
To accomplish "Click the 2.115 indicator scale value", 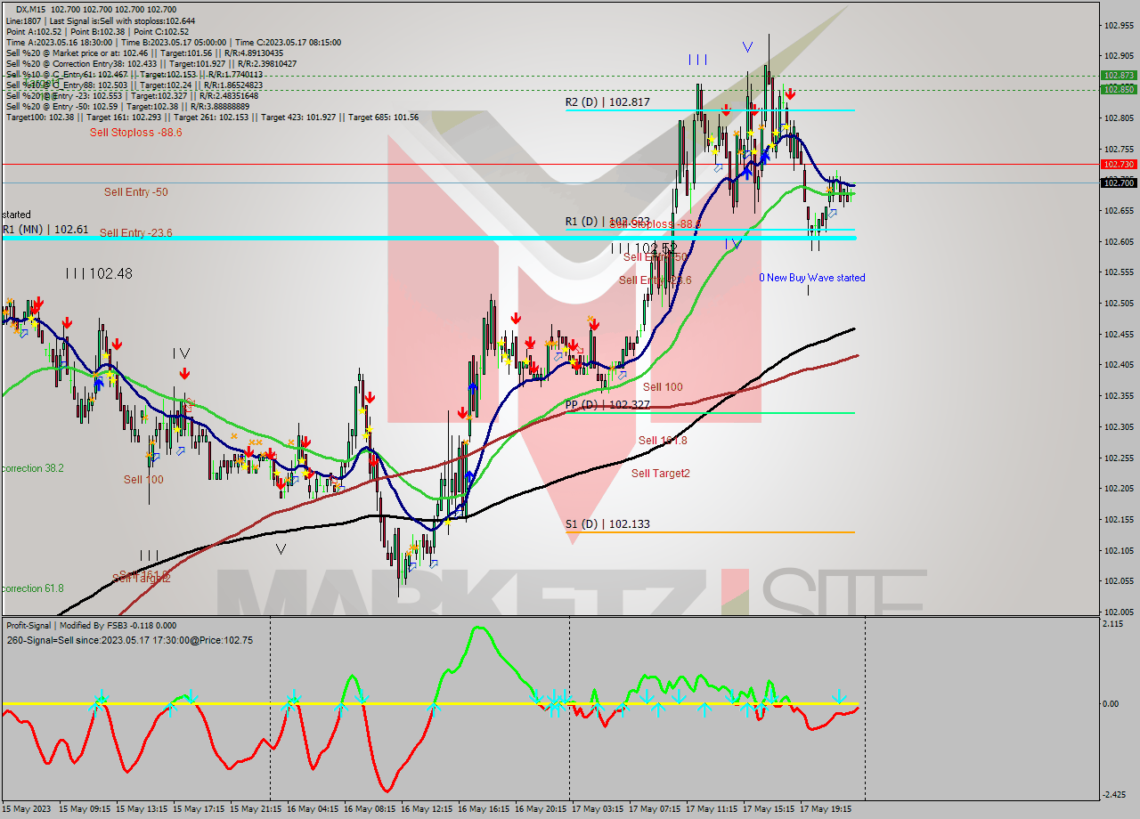I will (x=1113, y=624).
